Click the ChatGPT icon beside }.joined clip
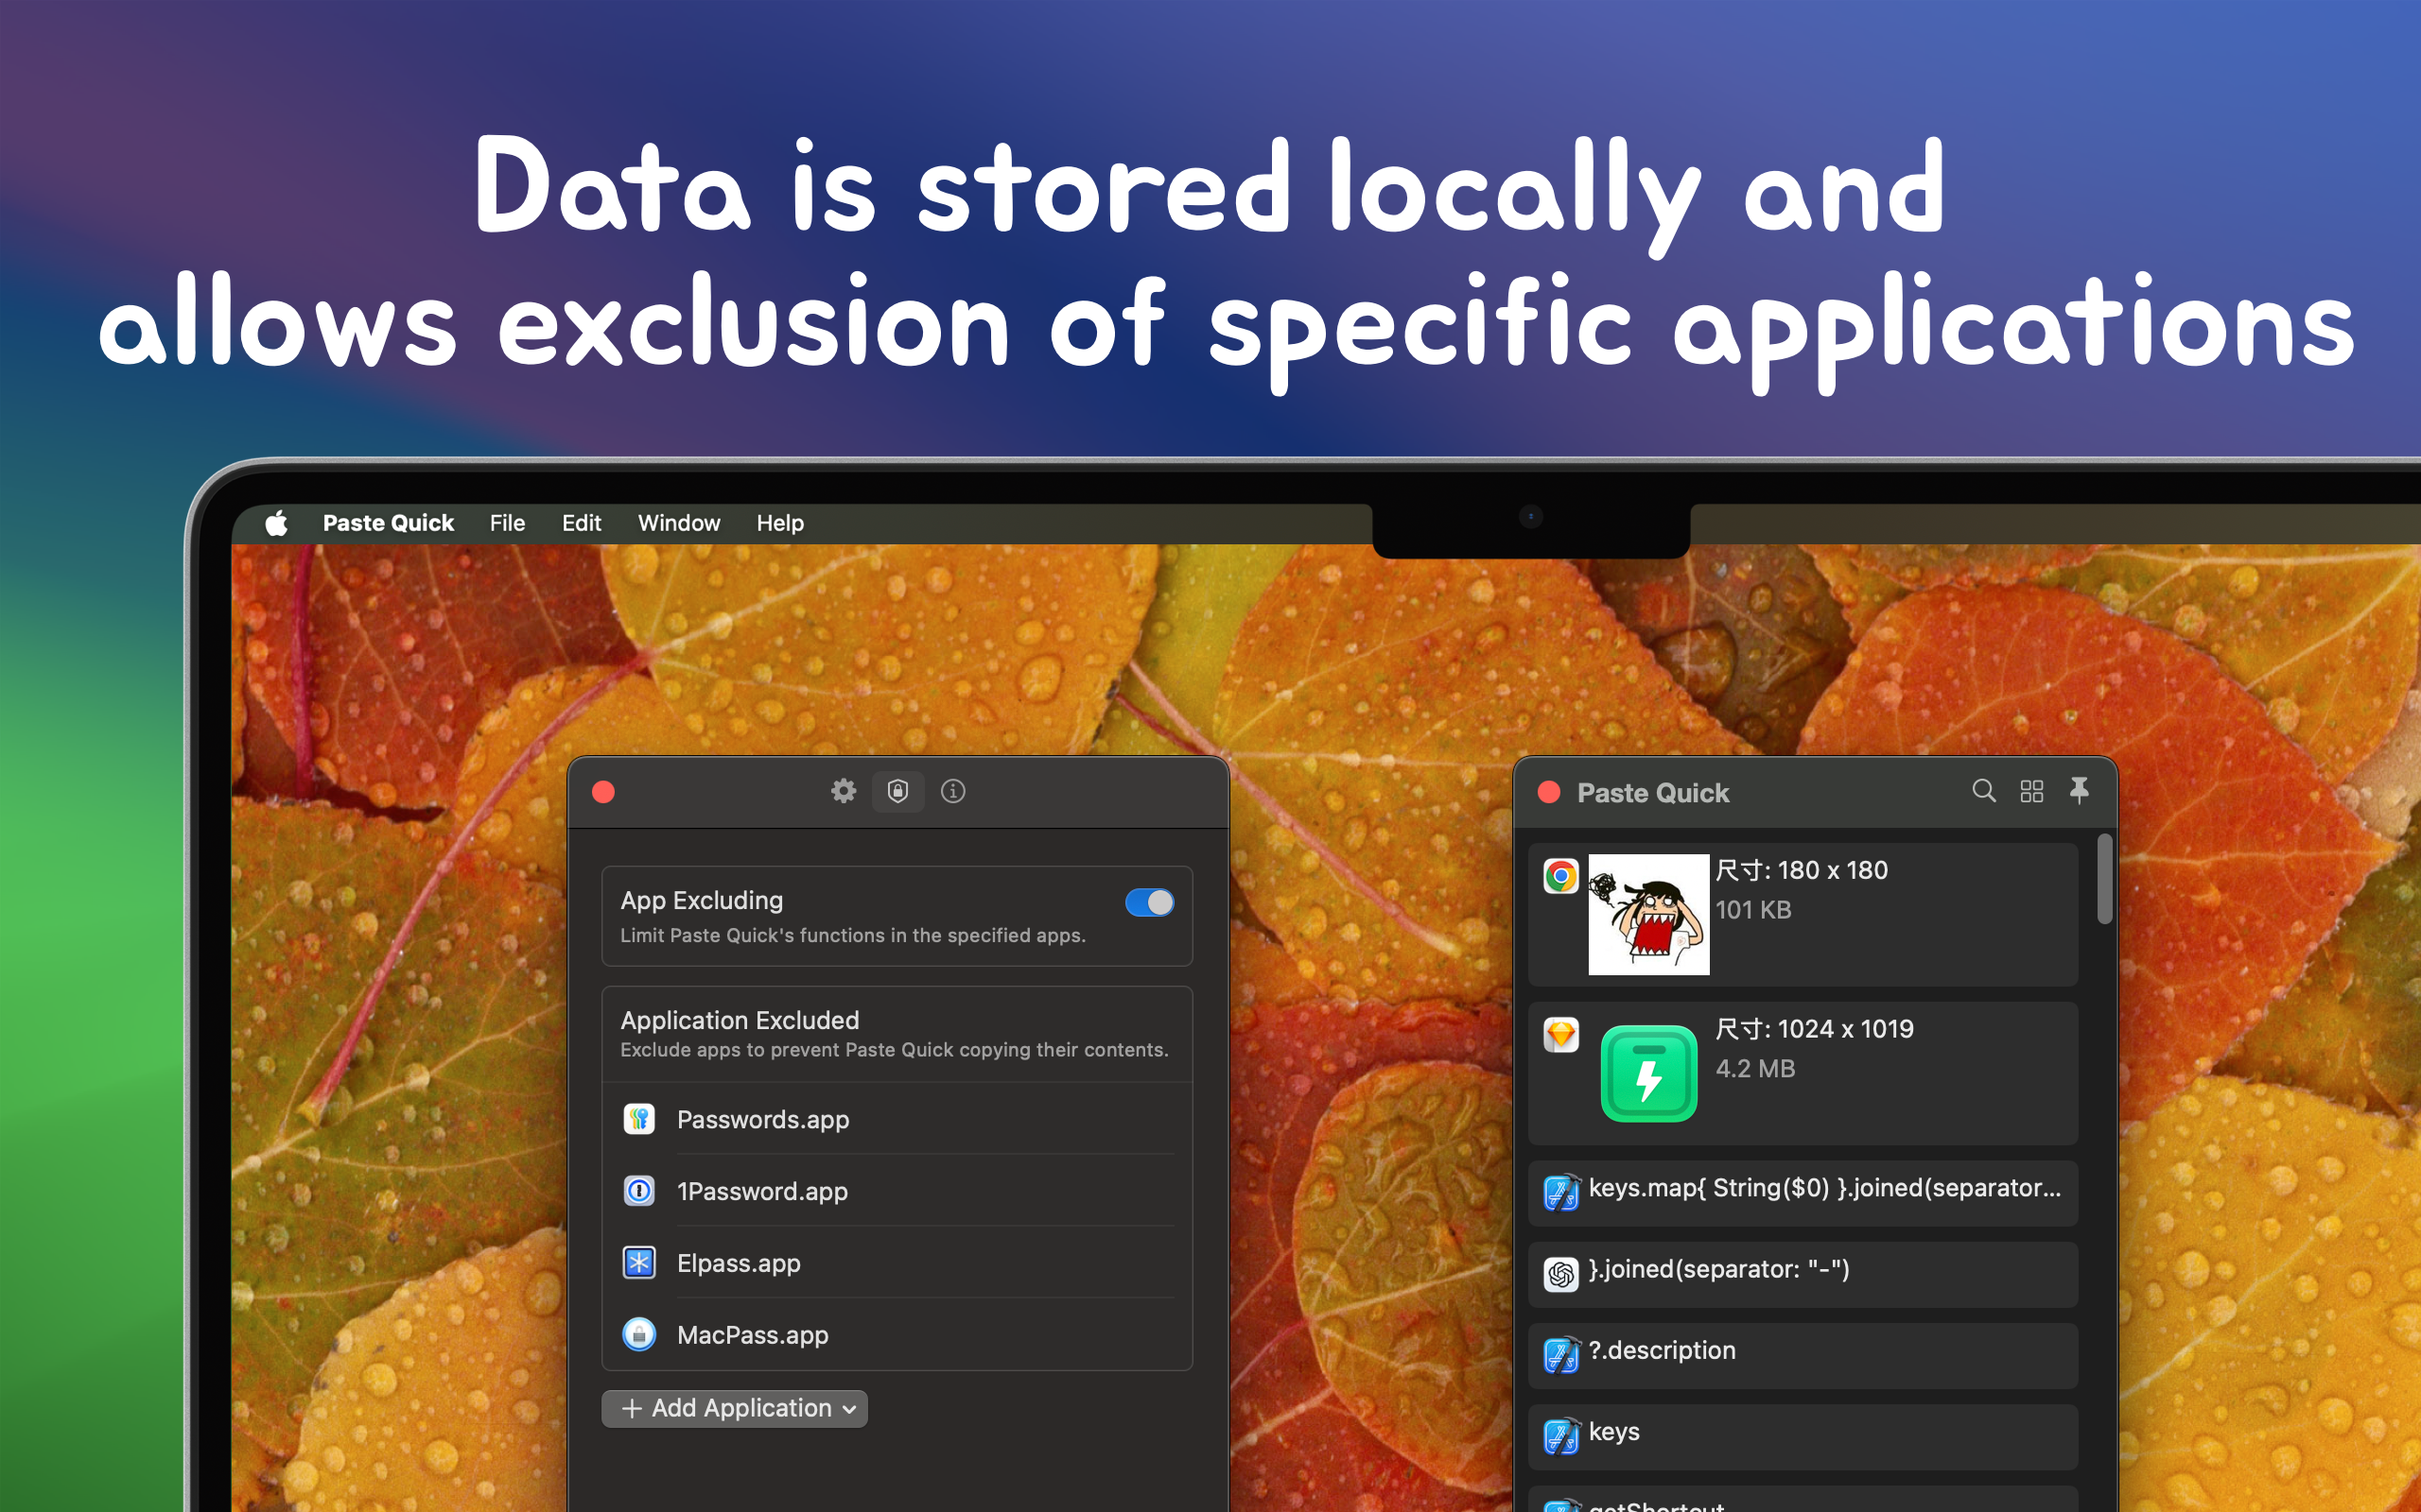This screenshot has height=1512, width=2421. (1560, 1274)
